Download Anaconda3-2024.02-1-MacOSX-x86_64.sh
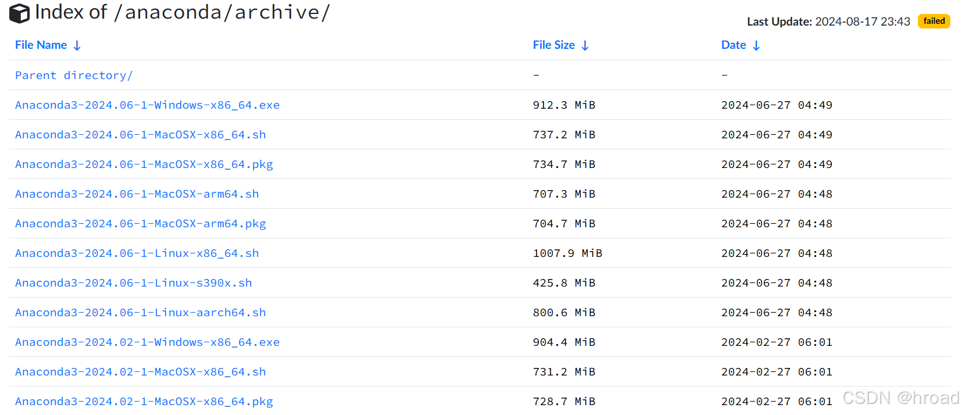962x415 pixels. pos(141,372)
